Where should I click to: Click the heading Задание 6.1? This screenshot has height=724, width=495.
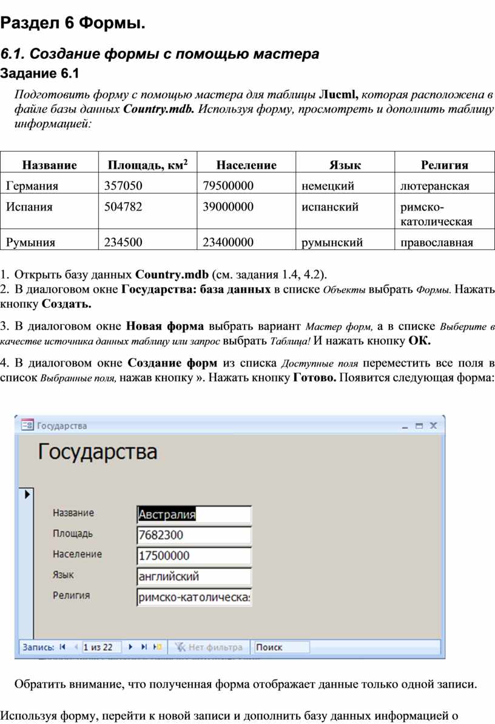coord(39,73)
